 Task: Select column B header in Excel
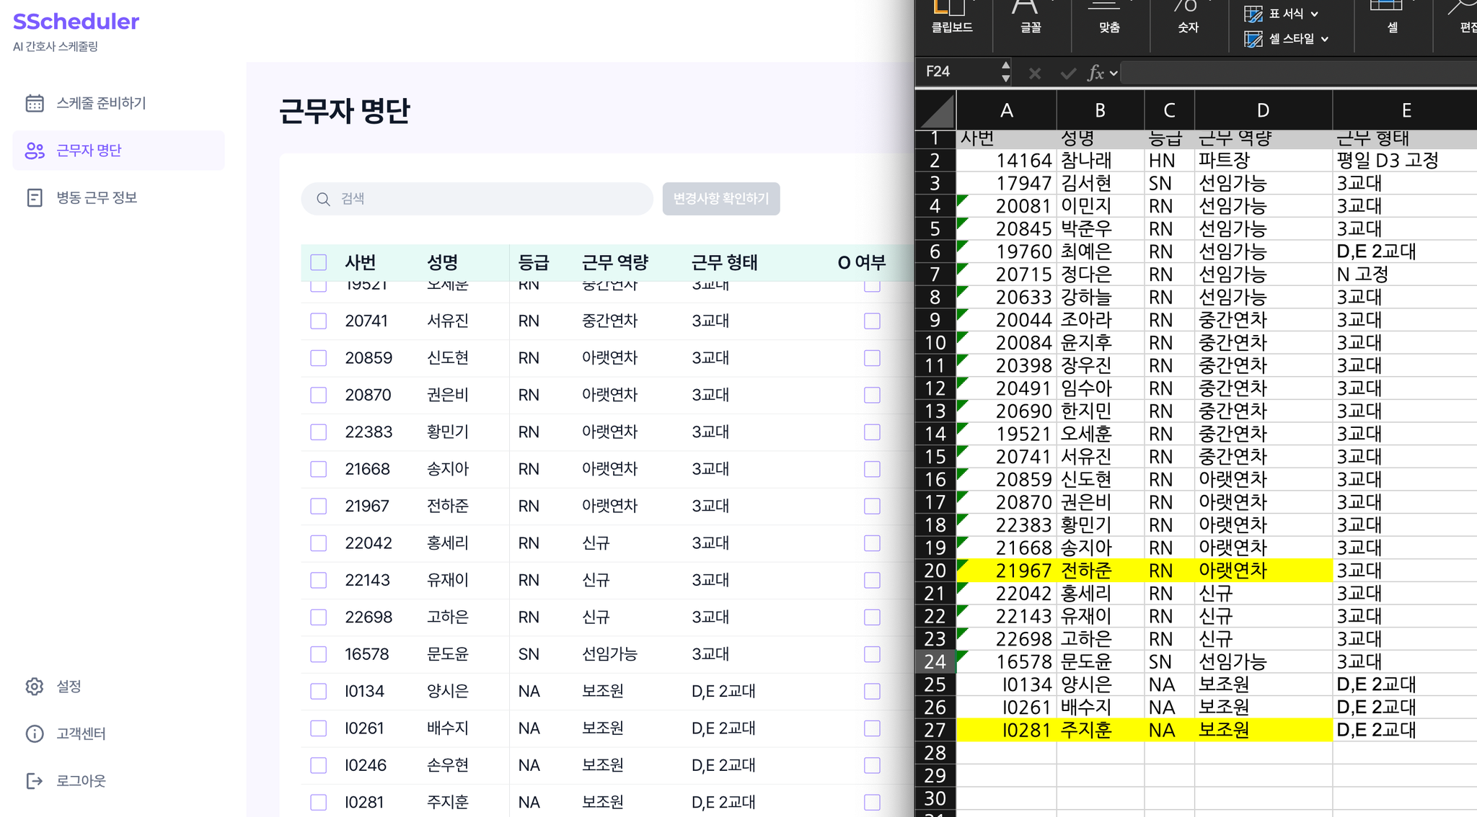tap(1101, 110)
